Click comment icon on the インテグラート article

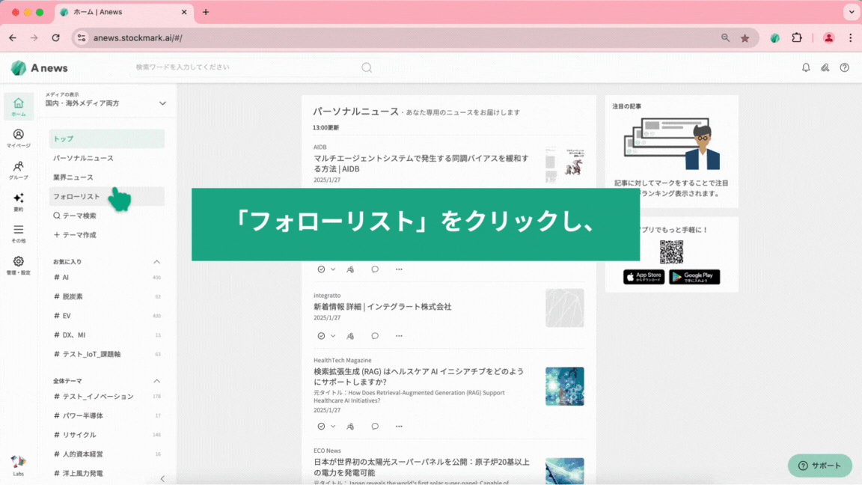(x=375, y=336)
